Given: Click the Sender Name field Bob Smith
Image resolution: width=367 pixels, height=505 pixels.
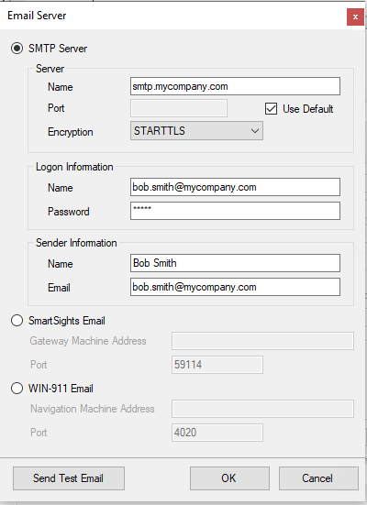Looking at the screenshot, I should 235,263.
